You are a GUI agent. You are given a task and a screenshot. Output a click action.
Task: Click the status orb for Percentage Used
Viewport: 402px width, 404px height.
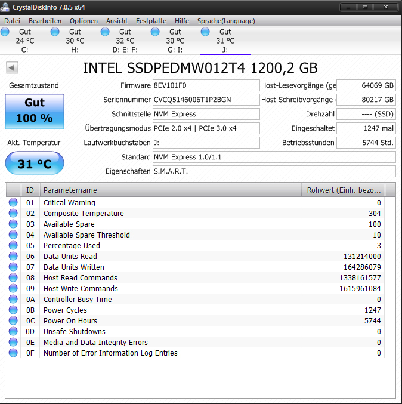[x=13, y=245]
